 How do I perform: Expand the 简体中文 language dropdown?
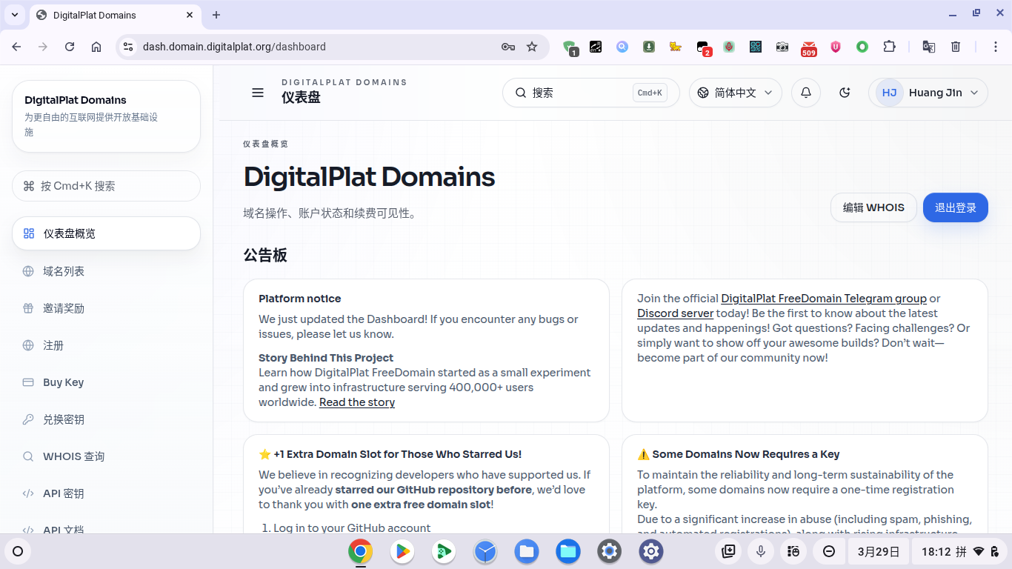(x=735, y=93)
